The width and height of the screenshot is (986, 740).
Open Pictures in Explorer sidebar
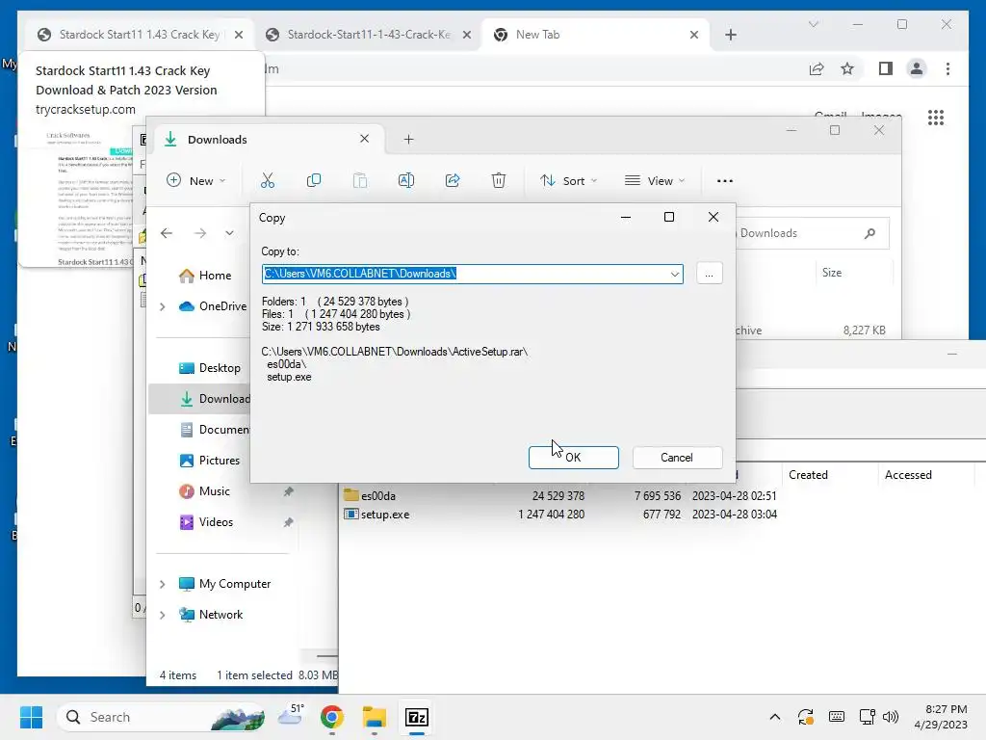tap(210, 461)
